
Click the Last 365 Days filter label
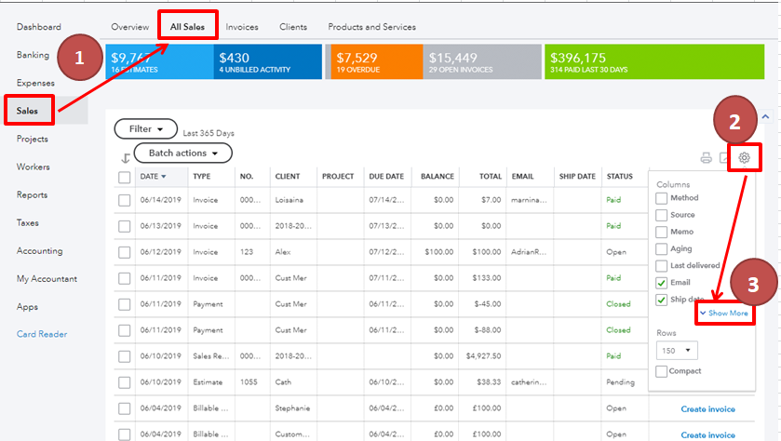pos(209,133)
